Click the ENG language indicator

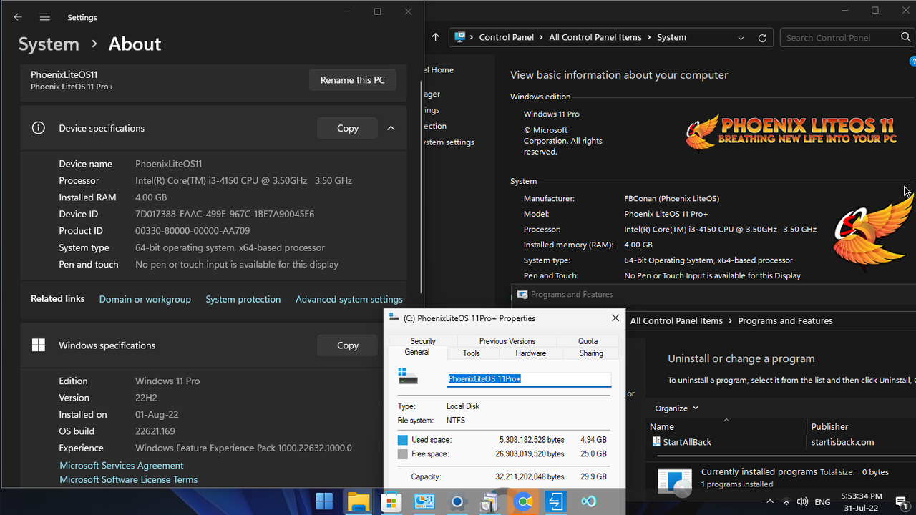(x=823, y=502)
